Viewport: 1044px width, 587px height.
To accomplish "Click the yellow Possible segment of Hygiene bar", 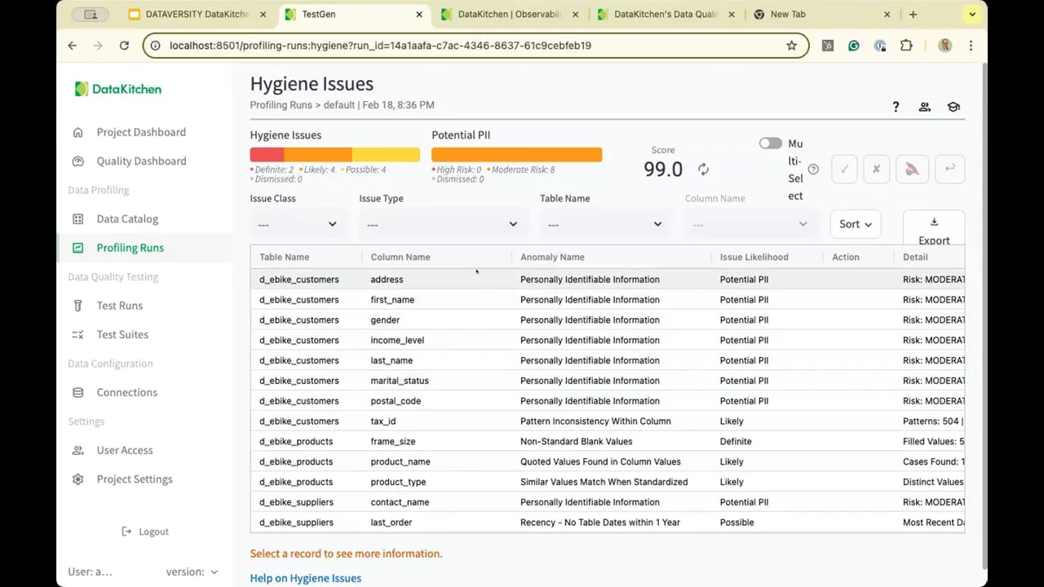I will coord(386,154).
